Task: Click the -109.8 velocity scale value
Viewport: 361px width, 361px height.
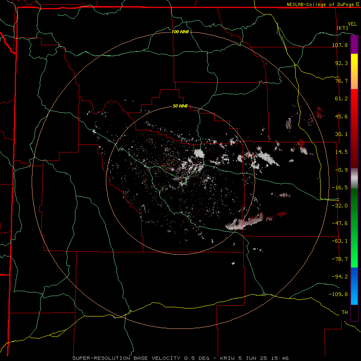Action: (338, 294)
